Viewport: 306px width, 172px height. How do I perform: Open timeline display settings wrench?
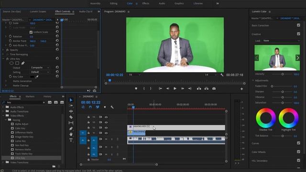(x=112, y=107)
